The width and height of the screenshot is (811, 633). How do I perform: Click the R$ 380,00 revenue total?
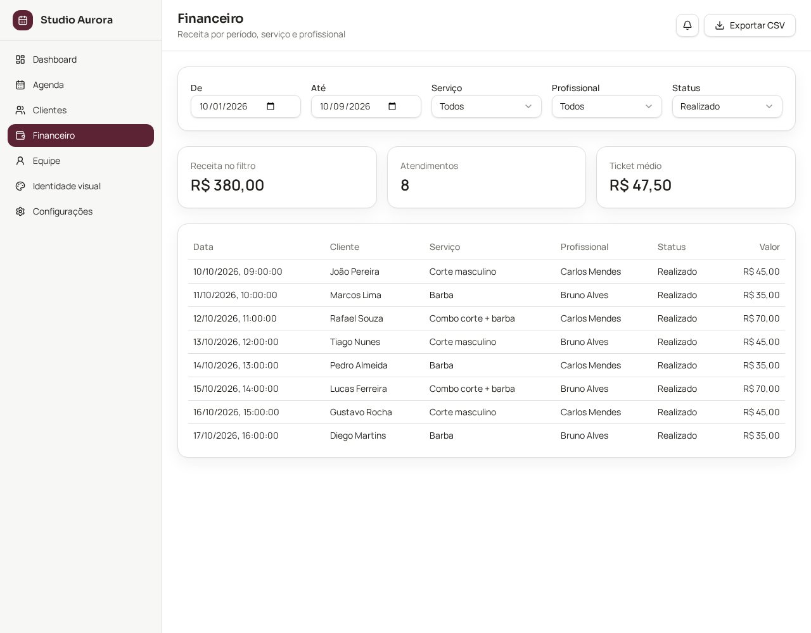(227, 185)
